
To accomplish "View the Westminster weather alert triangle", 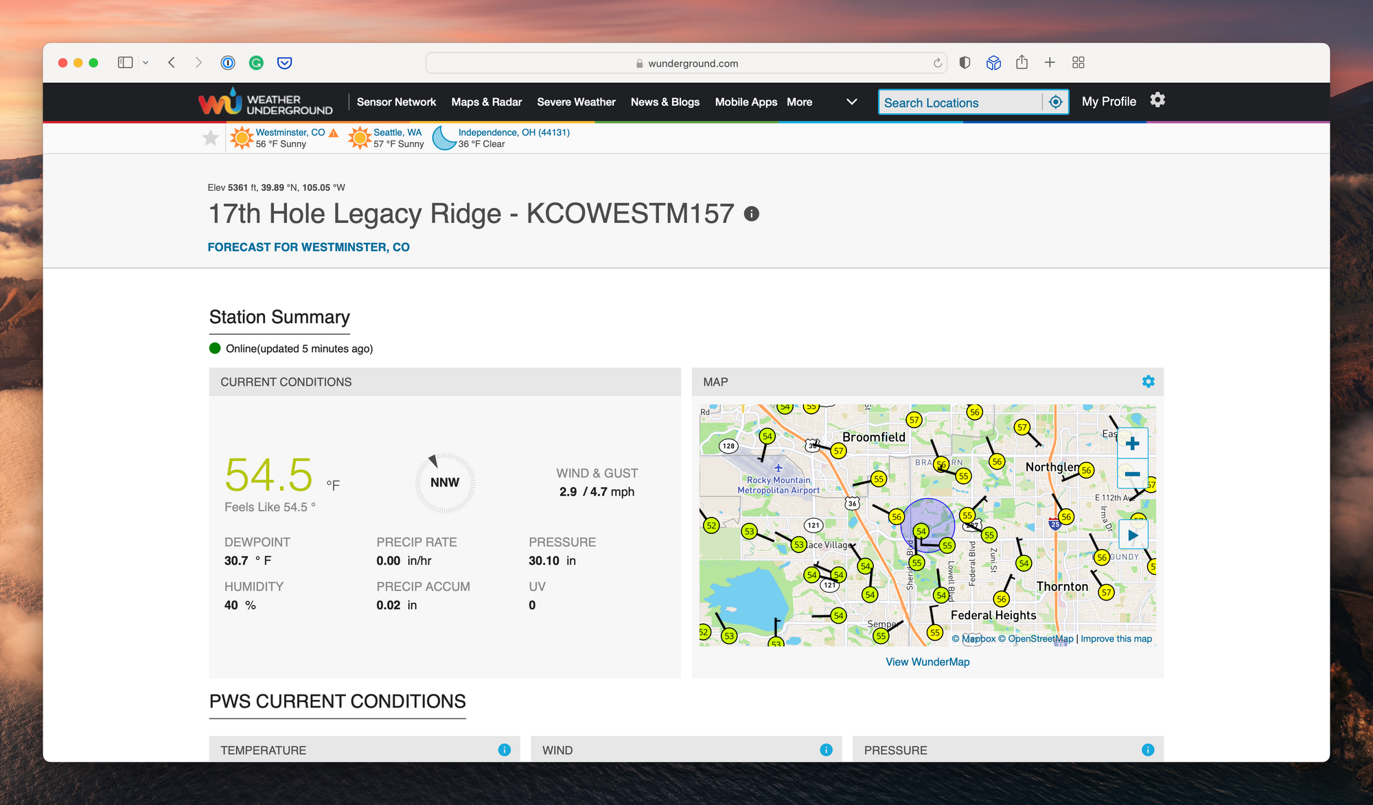I will coord(334,132).
